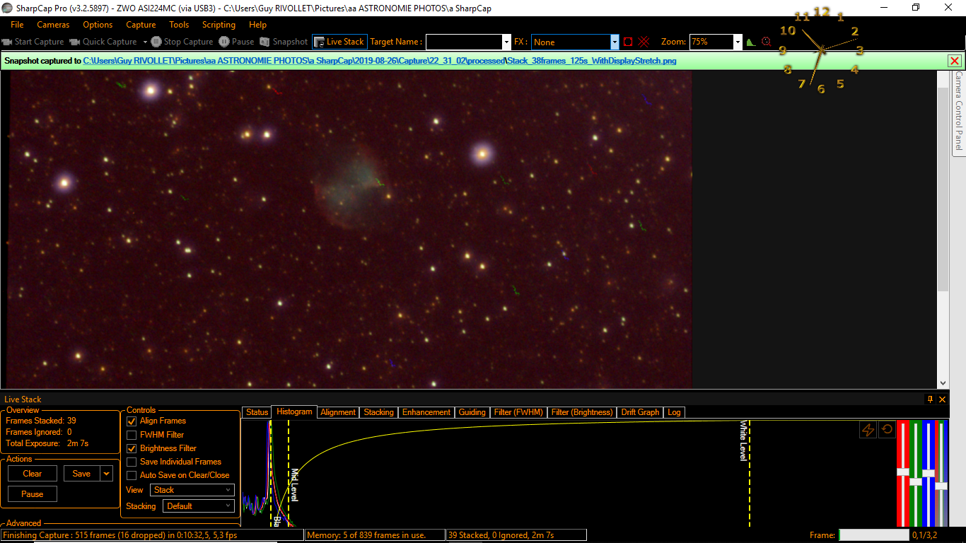Click the focus magnifier target icon
Viewport: 966px width, 543px height.
766,42
